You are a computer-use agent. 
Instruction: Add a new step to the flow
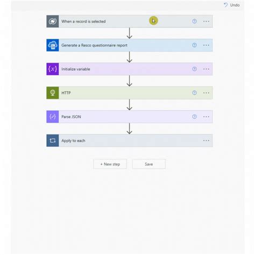pyautogui.click(x=110, y=164)
